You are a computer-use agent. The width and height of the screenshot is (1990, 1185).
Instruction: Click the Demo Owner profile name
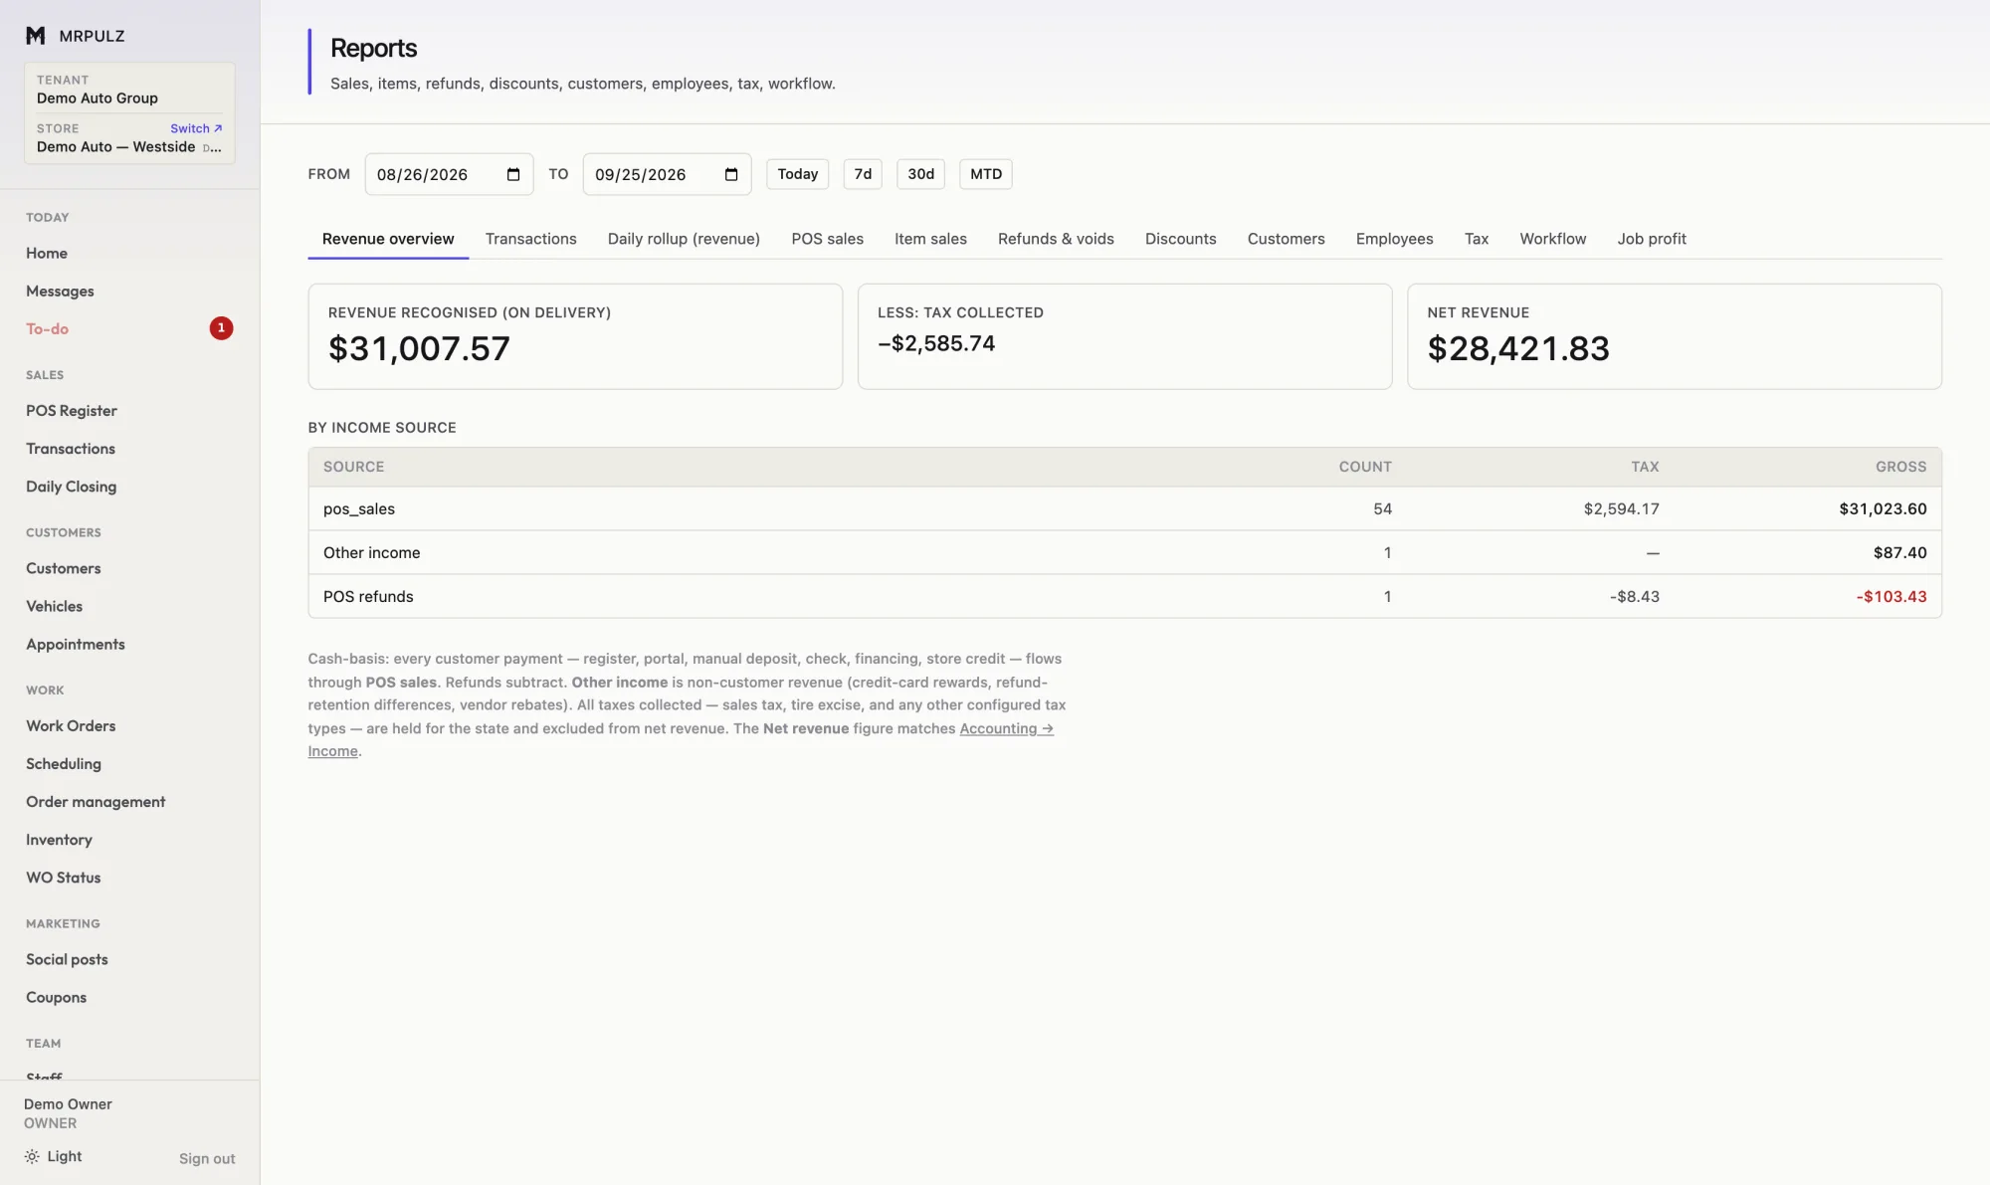tap(68, 1104)
